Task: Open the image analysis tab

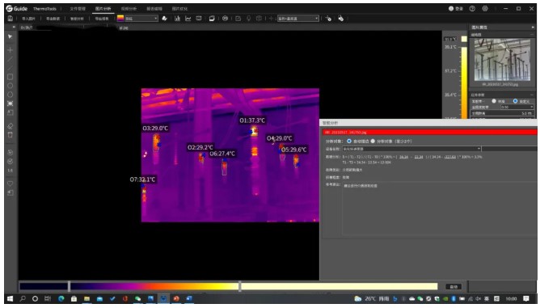Action: pyautogui.click(x=103, y=9)
